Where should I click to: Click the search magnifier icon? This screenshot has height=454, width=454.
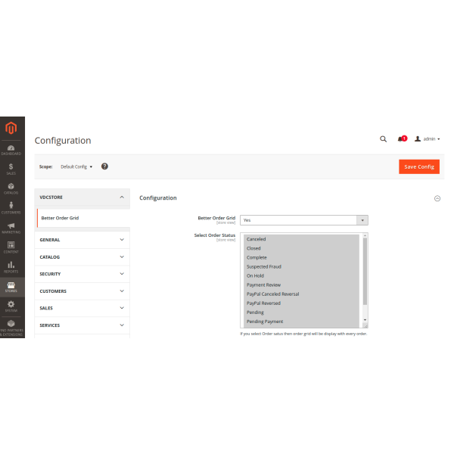[x=383, y=139]
